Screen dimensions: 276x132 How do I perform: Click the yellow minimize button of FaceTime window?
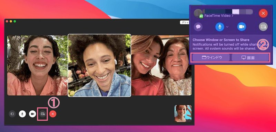click(x=11, y=21)
